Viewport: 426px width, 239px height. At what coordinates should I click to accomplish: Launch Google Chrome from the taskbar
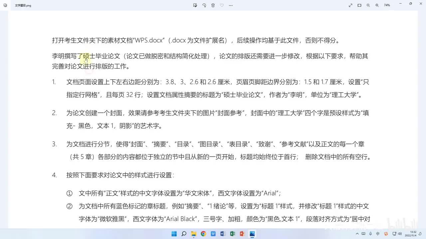203,234
